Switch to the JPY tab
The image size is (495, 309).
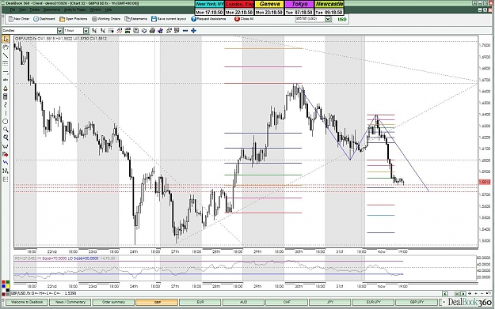click(x=330, y=302)
